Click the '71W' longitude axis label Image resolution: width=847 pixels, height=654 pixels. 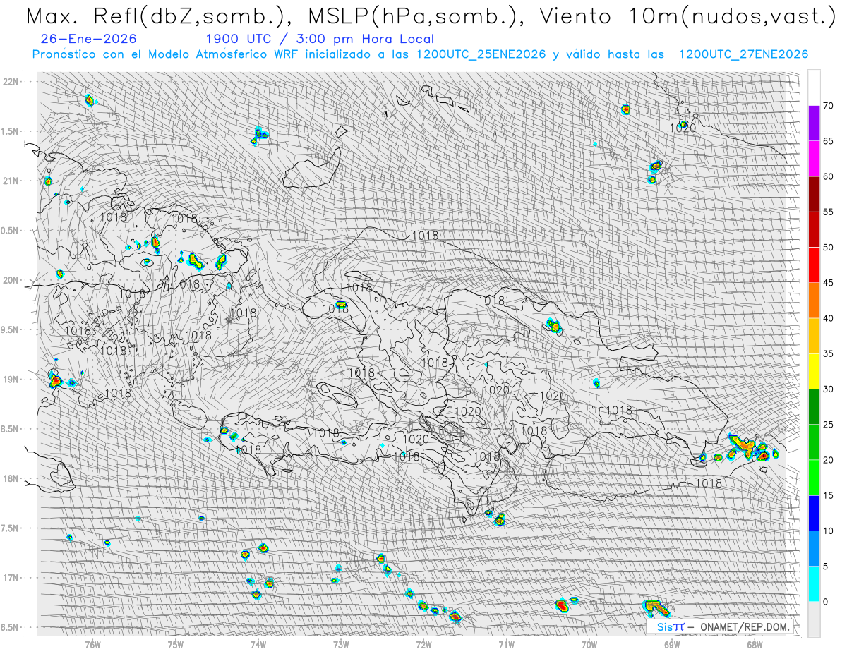[506, 643]
